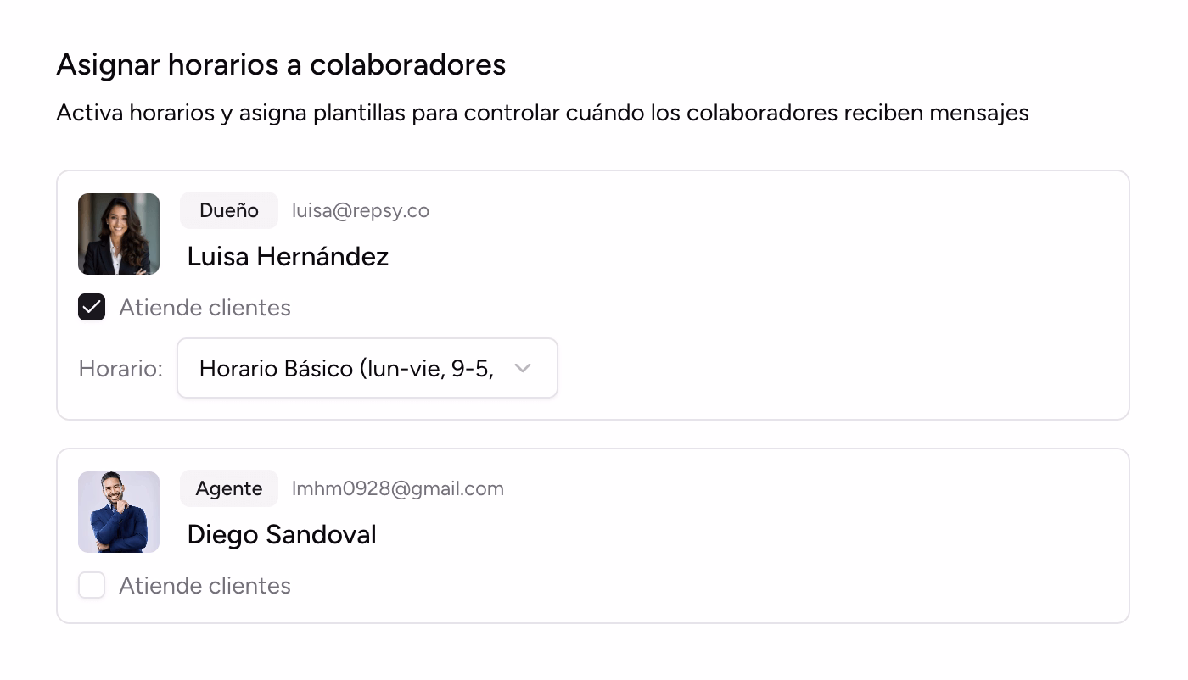Click the Asignar horarios a colaboradores heading
This screenshot has width=1188, height=680.
(281, 65)
